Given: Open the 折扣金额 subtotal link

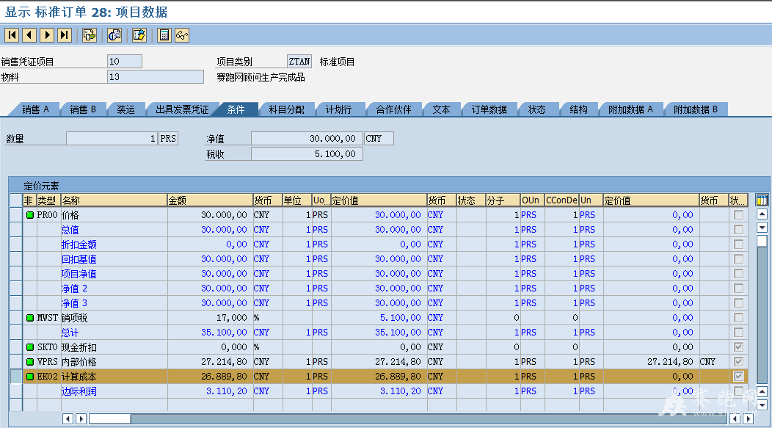Looking at the screenshot, I should (x=79, y=244).
